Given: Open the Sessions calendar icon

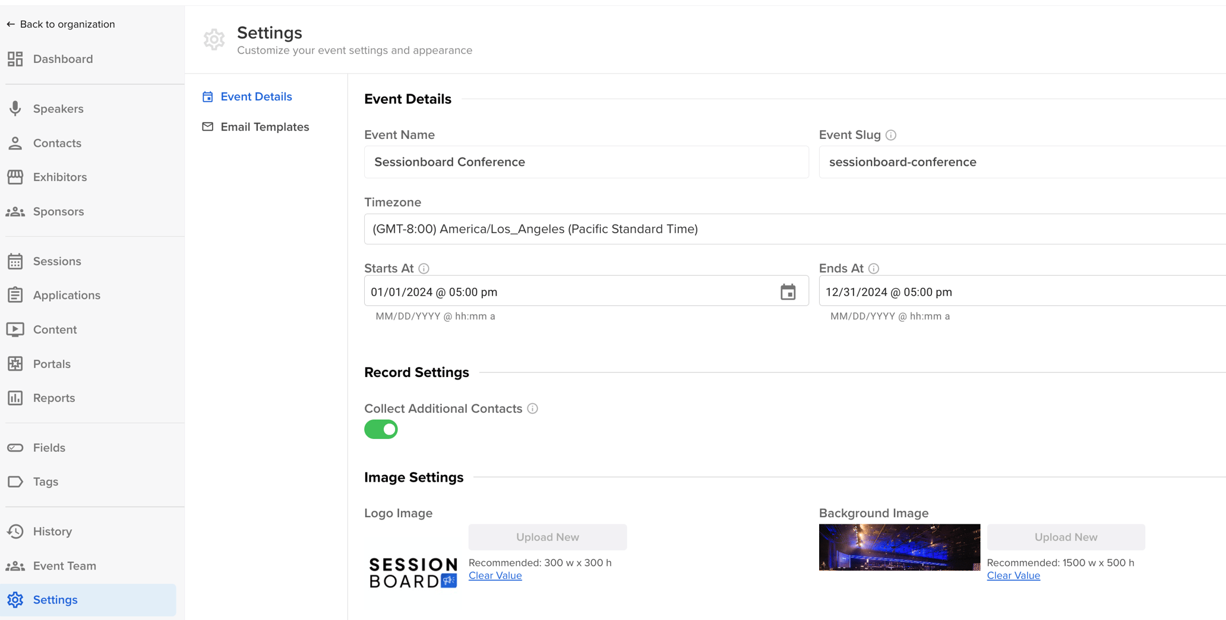Looking at the screenshot, I should point(14,261).
